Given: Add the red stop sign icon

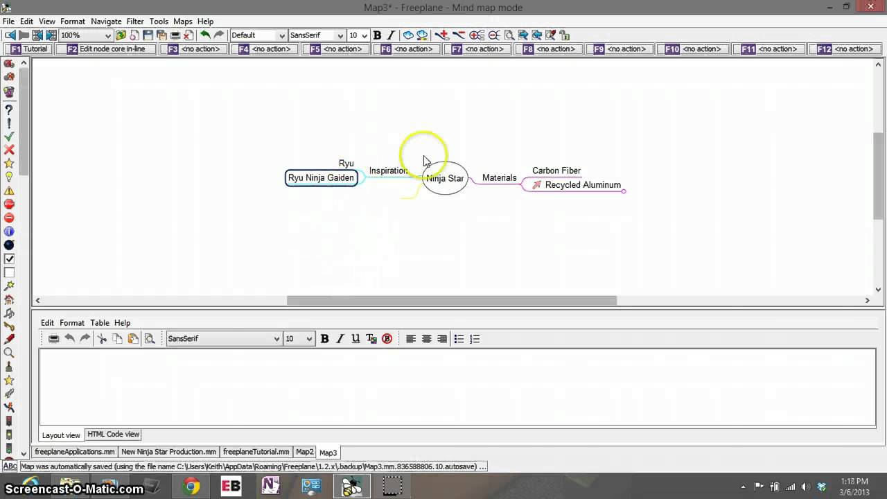Looking at the screenshot, I should 9,204.
